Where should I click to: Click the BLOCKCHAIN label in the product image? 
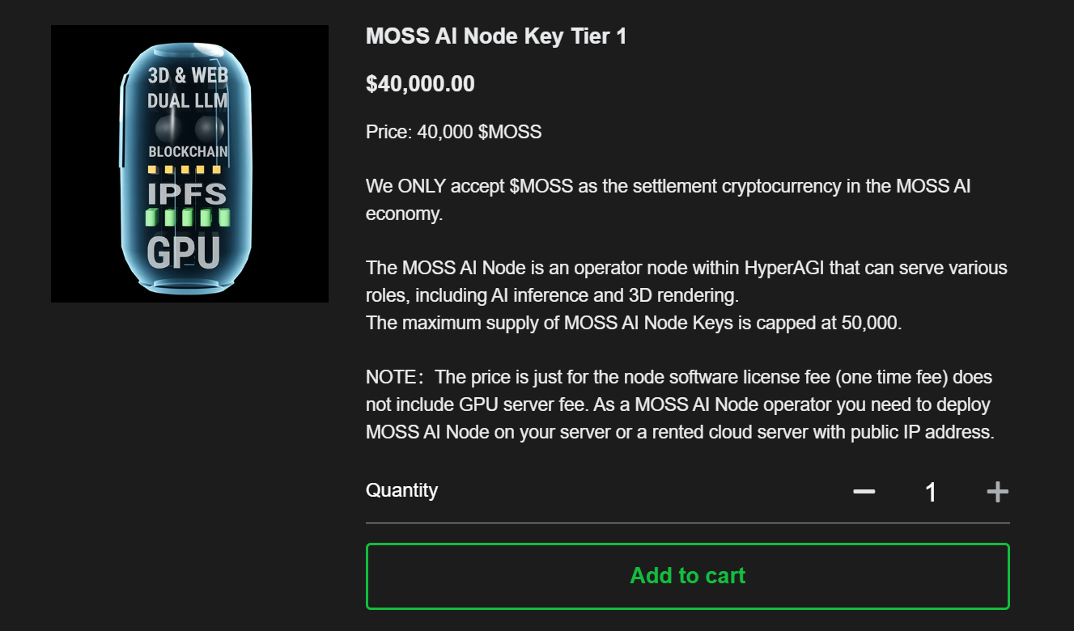(x=188, y=152)
